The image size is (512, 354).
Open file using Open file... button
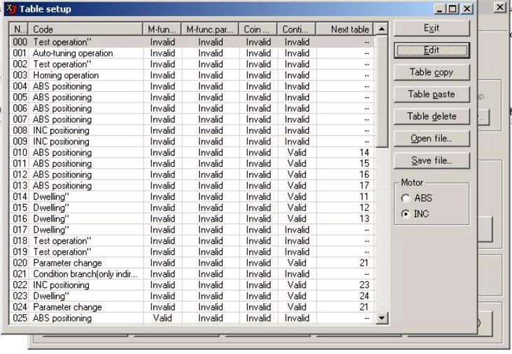(x=431, y=139)
